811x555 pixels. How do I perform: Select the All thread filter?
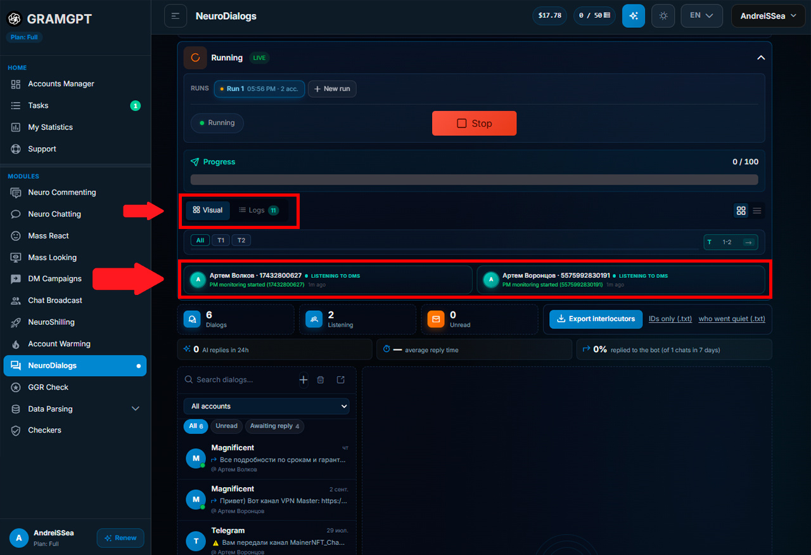[x=200, y=240]
